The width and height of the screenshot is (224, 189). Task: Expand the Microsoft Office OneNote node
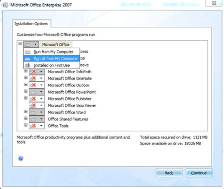[x=26, y=78]
